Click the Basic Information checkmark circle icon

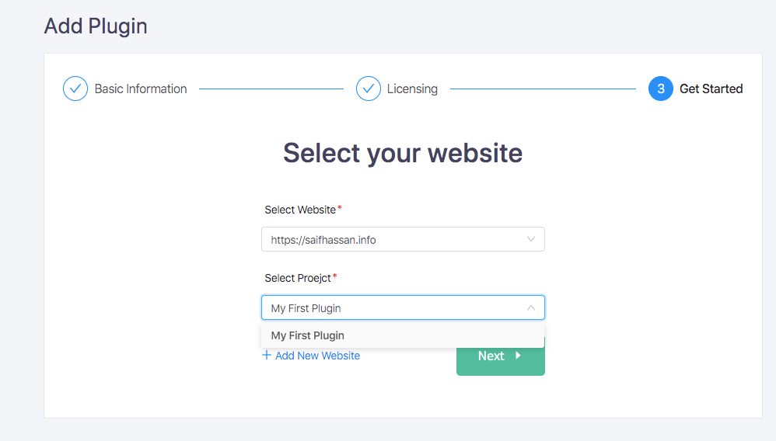pyautogui.click(x=75, y=89)
